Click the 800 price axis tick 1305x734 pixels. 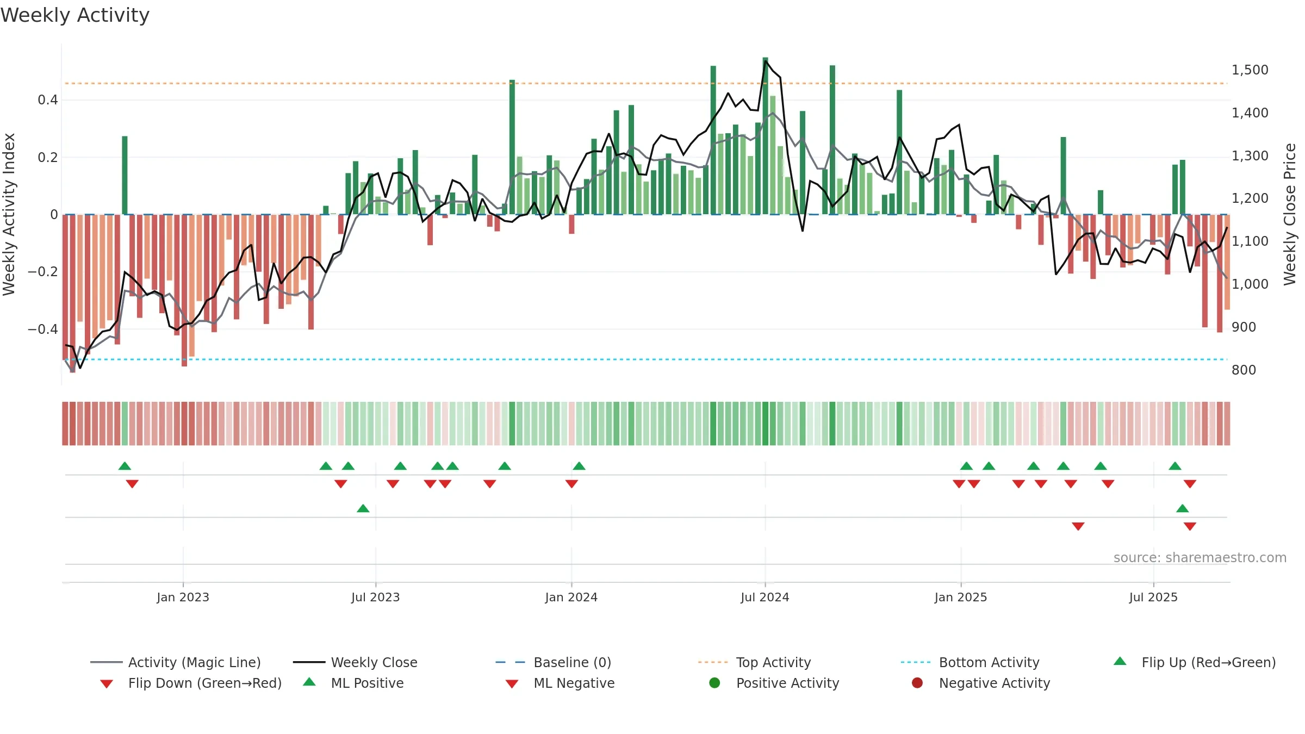click(1244, 370)
